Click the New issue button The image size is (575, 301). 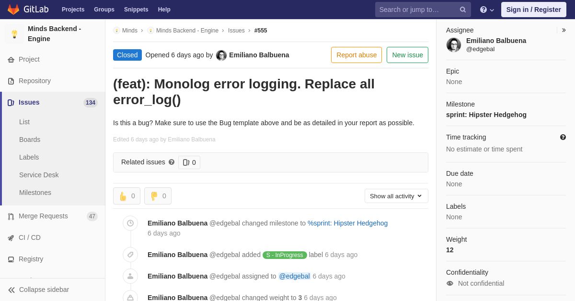(x=407, y=55)
